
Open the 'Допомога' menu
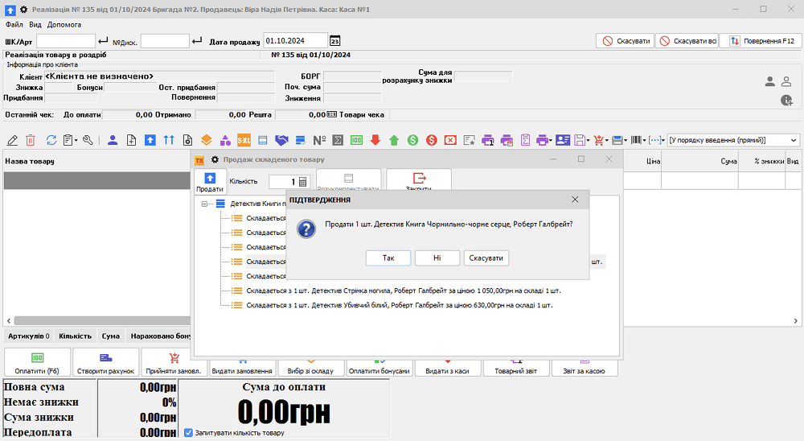pos(64,25)
